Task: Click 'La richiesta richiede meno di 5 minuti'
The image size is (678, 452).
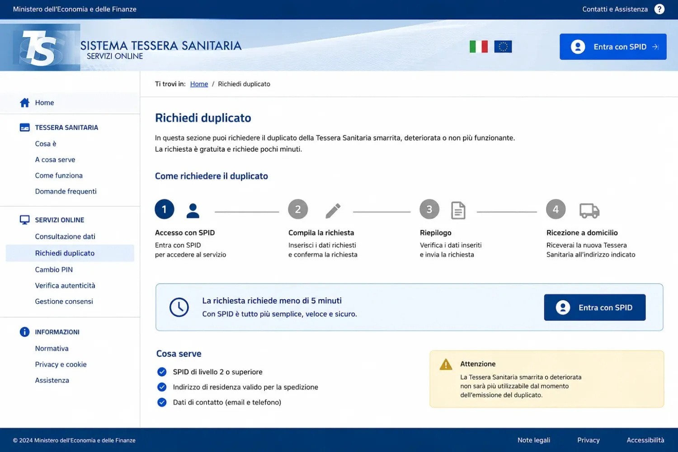Action: click(272, 301)
